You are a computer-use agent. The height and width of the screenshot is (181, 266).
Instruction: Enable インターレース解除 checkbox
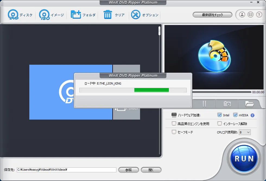220,123
